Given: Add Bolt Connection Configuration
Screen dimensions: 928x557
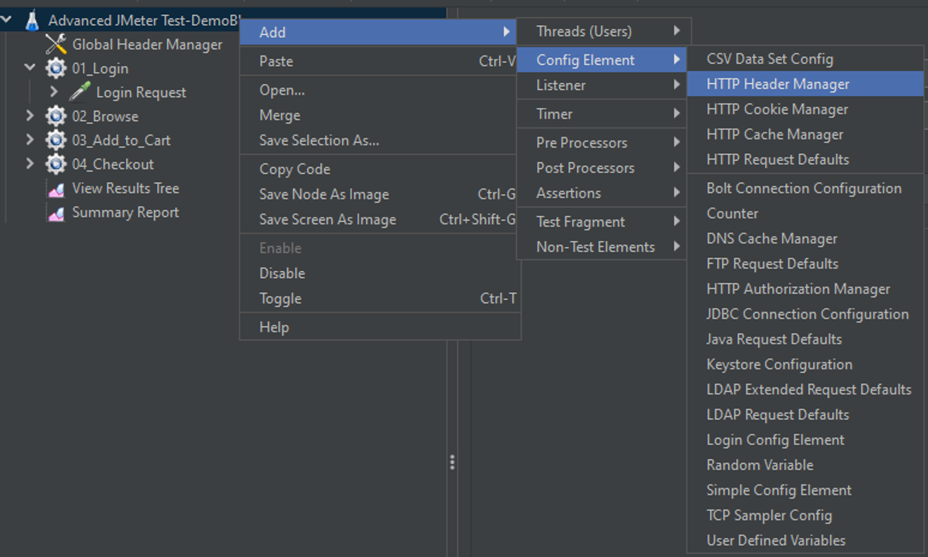Looking at the screenshot, I should pyautogui.click(x=805, y=189).
